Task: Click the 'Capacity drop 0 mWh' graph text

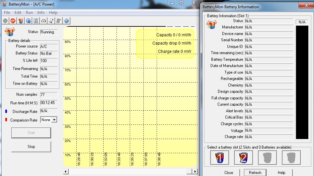Action: tap(172, 43)
